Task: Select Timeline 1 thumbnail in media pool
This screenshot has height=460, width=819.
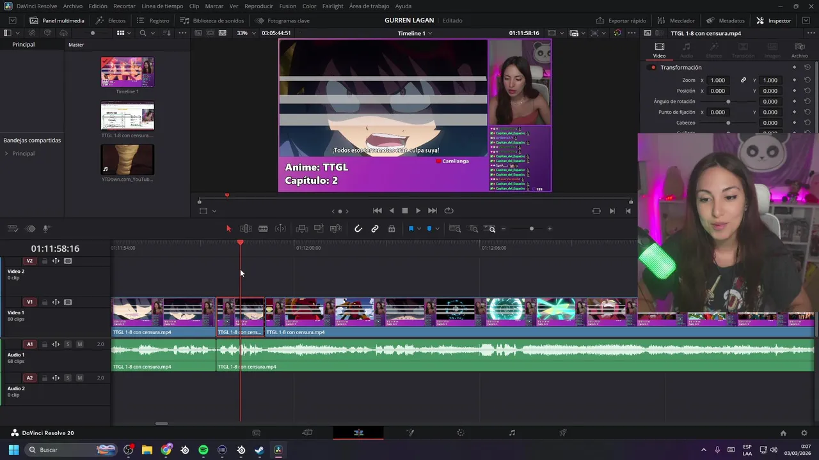Action: tap(127, 72)
